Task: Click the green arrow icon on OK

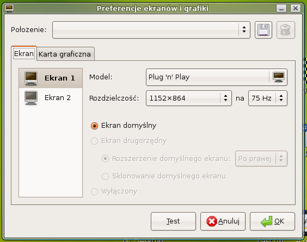Action: [x=267, y=221]
